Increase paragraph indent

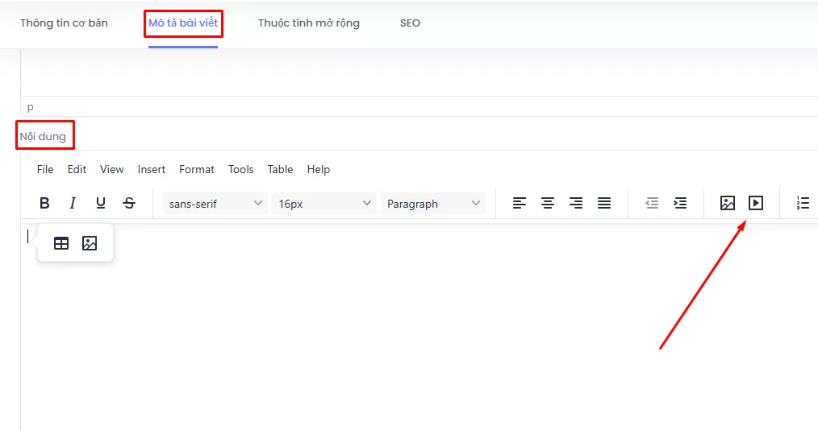click(680, 204)
